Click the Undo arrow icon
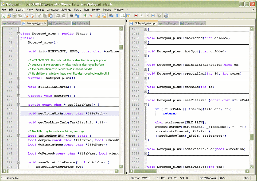 click(x=58, y=16)
